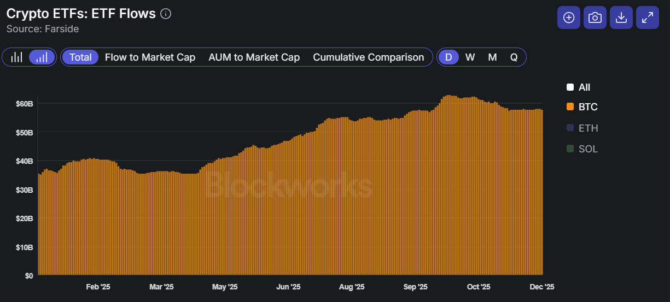Toggle the All series in legend
This screenshot has width=670, height=302.
point(584,87)
